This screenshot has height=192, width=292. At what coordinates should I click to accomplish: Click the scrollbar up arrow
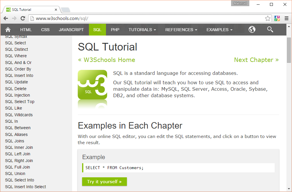[x=289, y=26]
